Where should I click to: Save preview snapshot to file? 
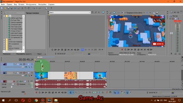[x=157, y=13]
